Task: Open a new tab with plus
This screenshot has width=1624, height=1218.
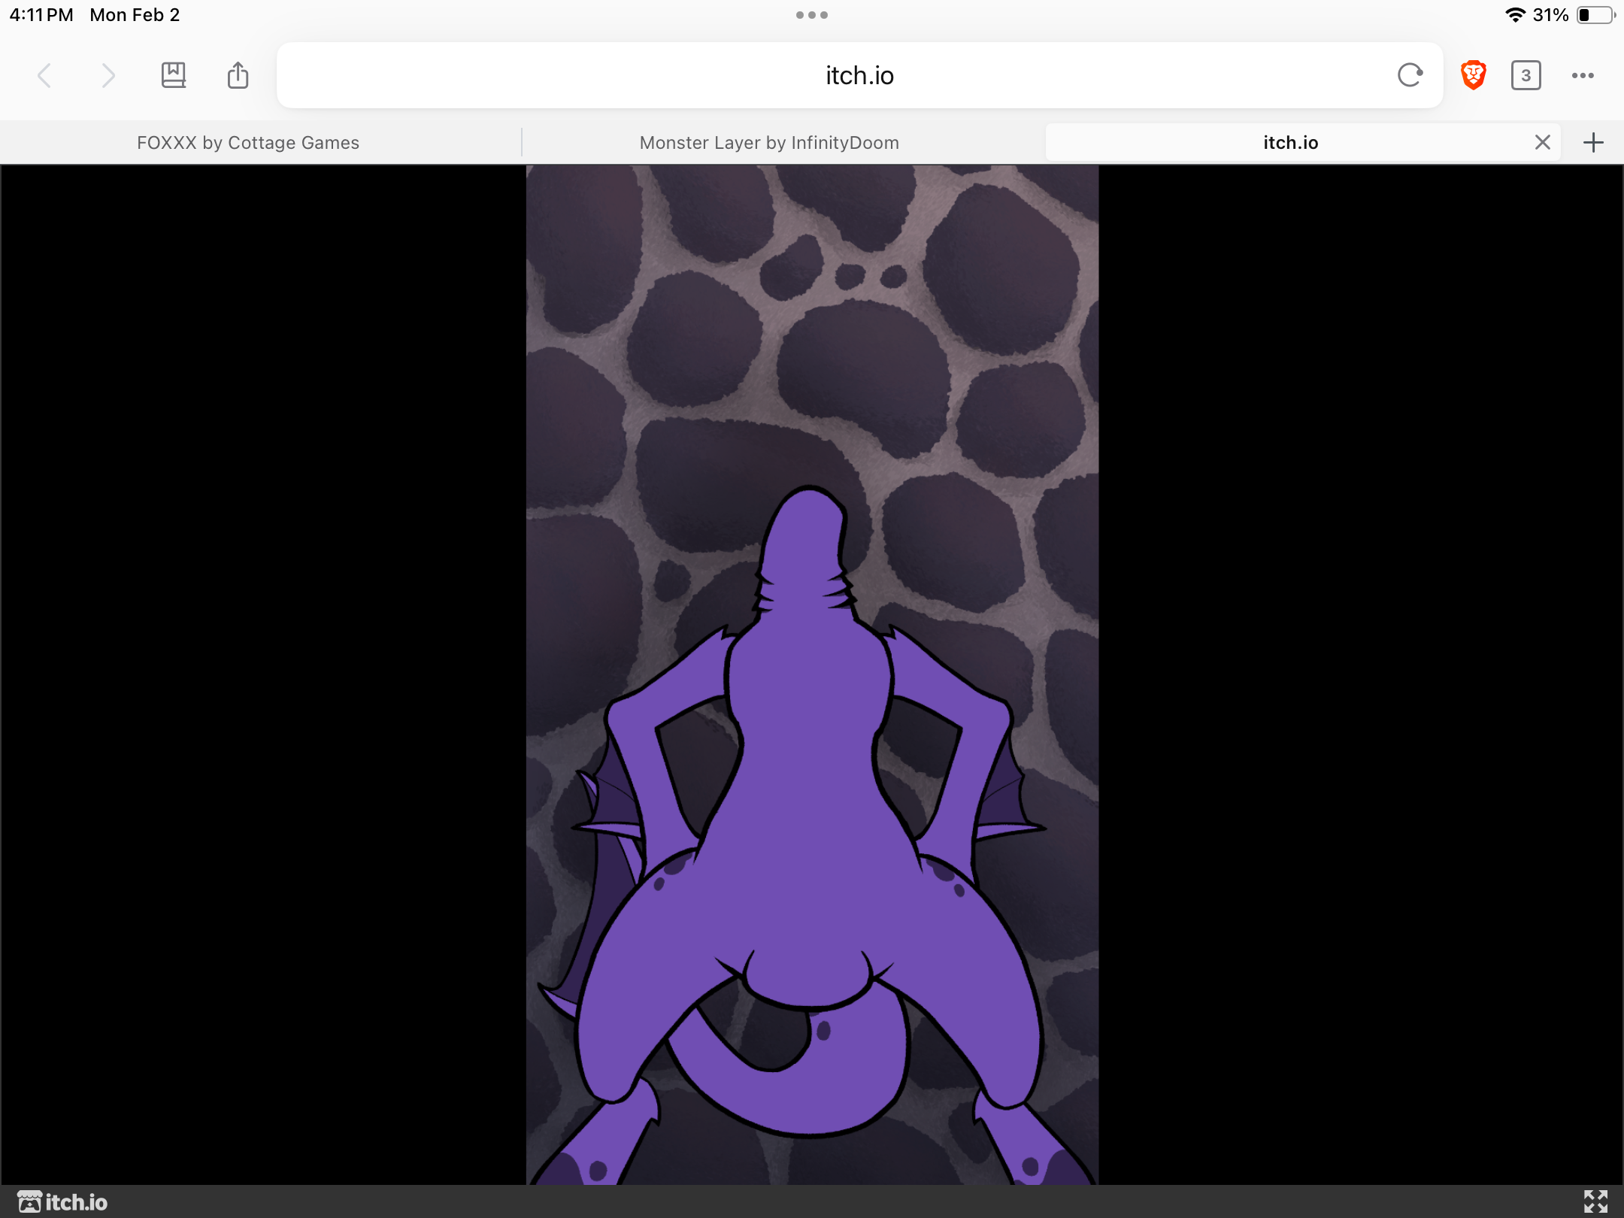Action: pos(1593,142)
